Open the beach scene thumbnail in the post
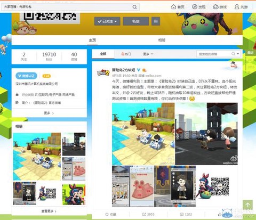The image size is (256, 220). pyautogui.click(x=143, y=134)
